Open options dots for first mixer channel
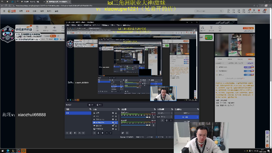This screenshot has width=272, height=153. [x=153, y=117]
